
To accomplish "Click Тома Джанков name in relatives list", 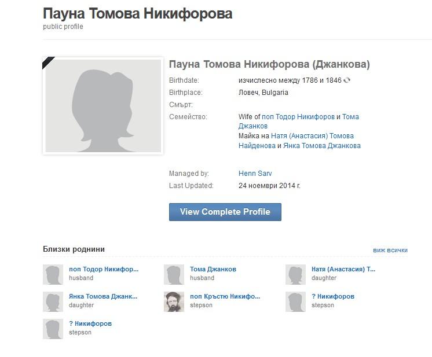I will click(213, 269).
